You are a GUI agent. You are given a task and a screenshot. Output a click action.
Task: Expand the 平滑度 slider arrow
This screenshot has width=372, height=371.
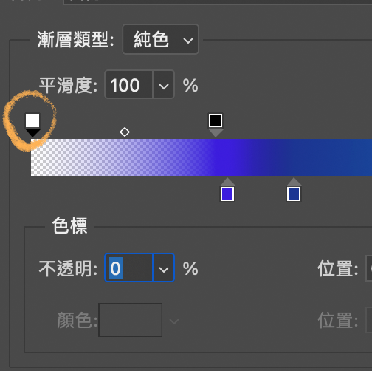pyautogui.click(x=164, y=84)
